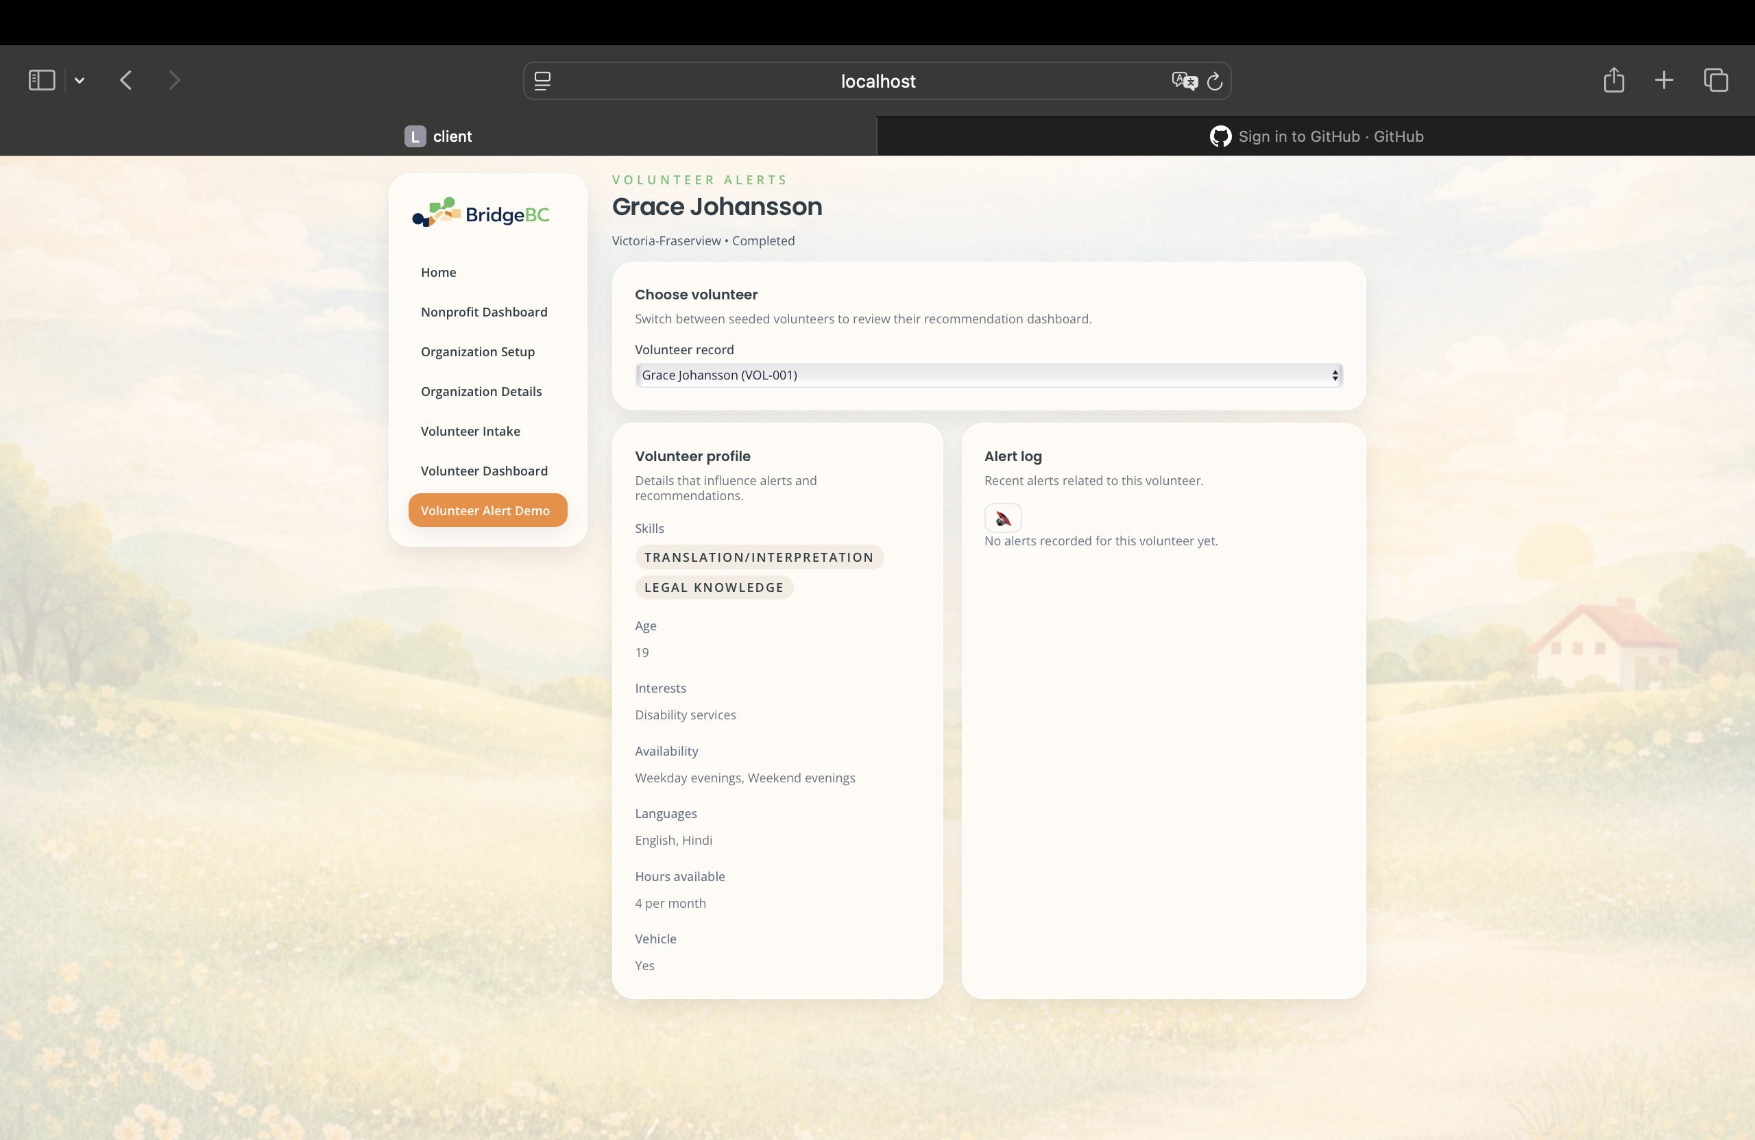Show the tab overview icon
Viewport: 1755px width, 1140px height.
coord(1715,80)
